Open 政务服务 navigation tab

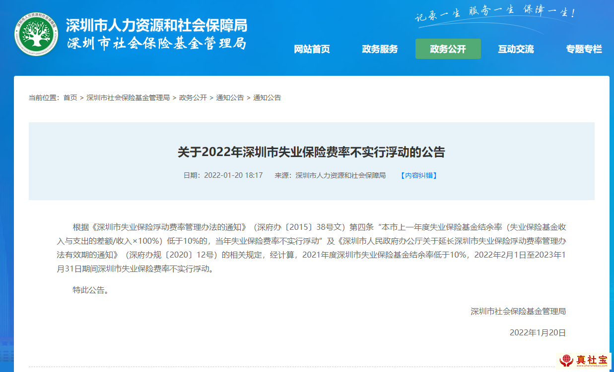coord(380,49)
